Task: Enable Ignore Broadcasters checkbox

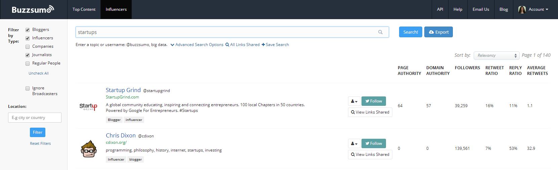Action: (x=28, y=88)
